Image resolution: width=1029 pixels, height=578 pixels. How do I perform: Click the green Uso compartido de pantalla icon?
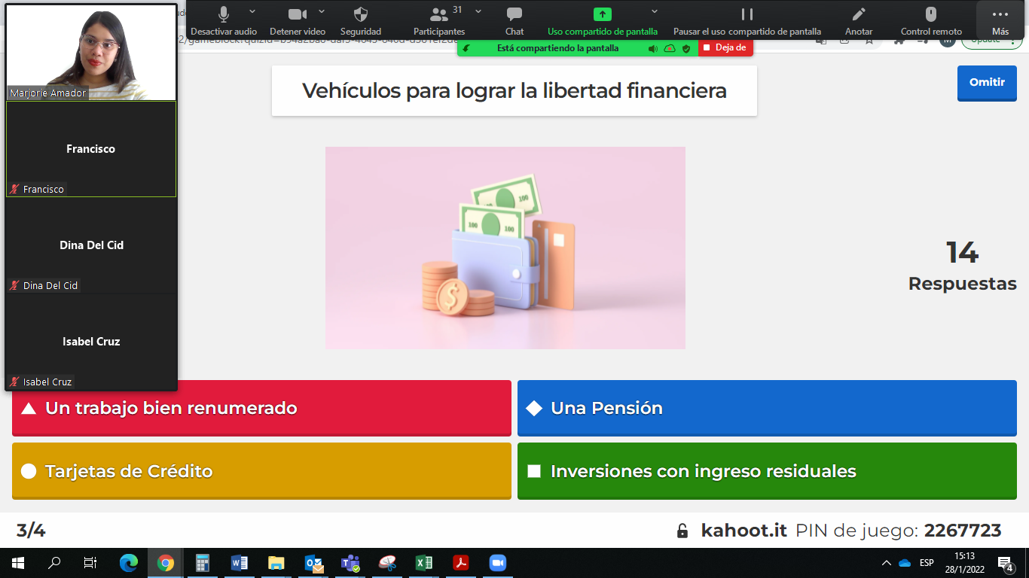point(602,14)
